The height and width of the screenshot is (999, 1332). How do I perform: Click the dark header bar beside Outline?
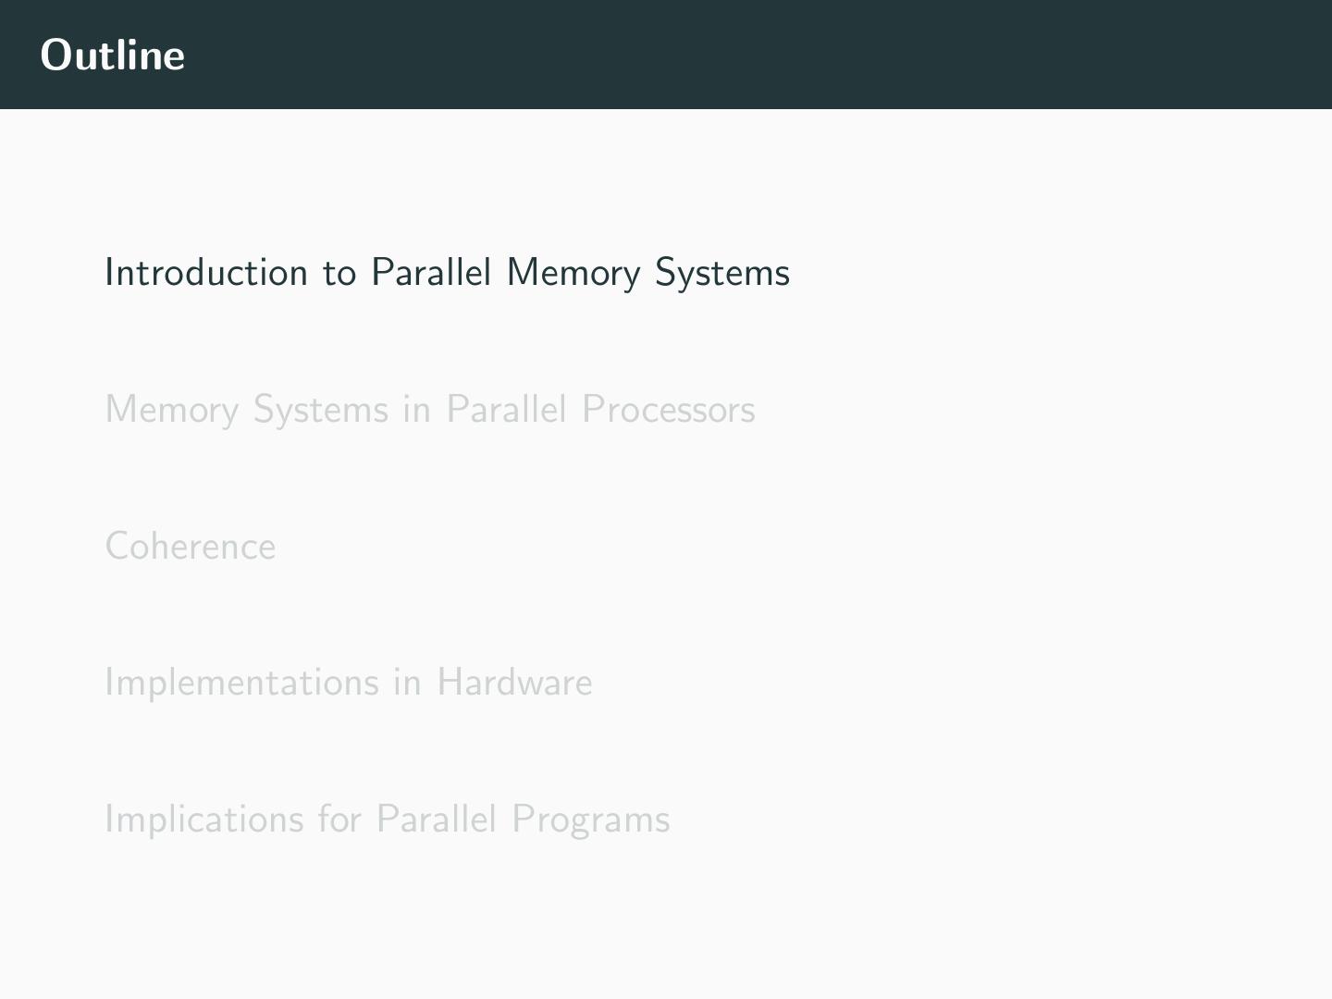[740, 55]
